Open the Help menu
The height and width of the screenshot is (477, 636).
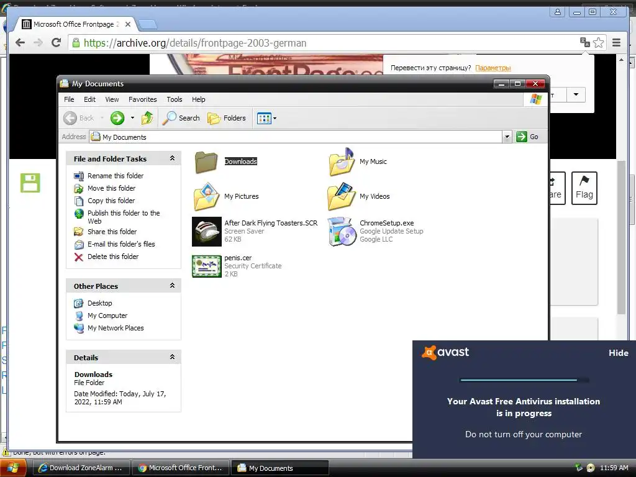198,99
